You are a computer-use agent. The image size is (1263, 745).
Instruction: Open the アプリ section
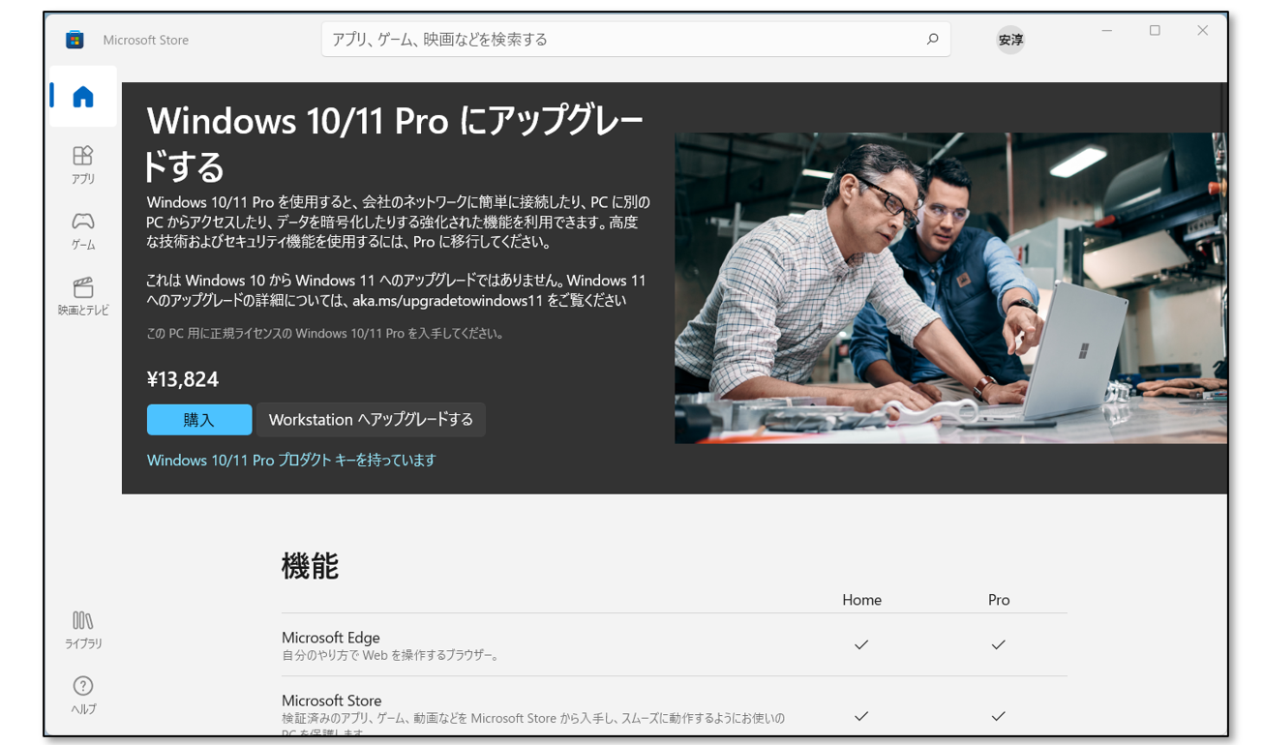coord(83,164)
